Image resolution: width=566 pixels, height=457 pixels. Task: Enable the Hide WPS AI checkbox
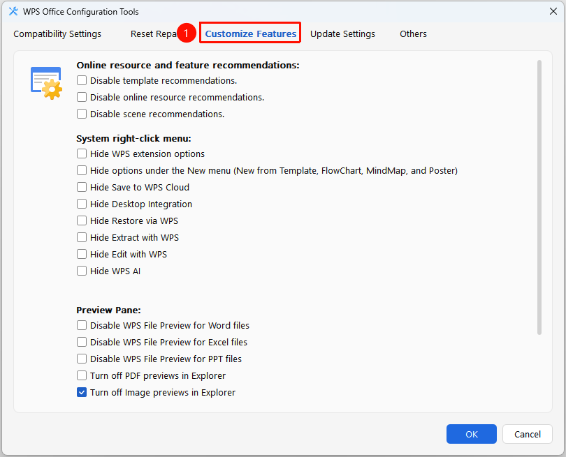coord(82,271)
